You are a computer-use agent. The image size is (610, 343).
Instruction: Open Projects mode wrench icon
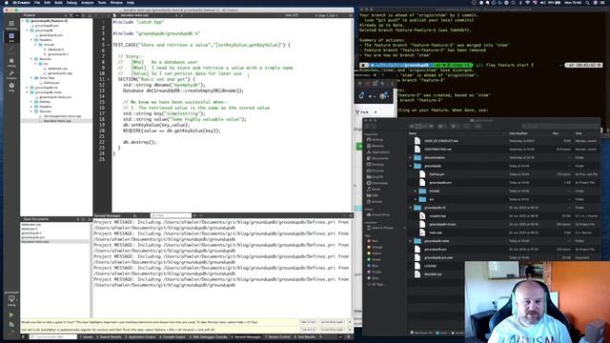(x=11, y=74)
